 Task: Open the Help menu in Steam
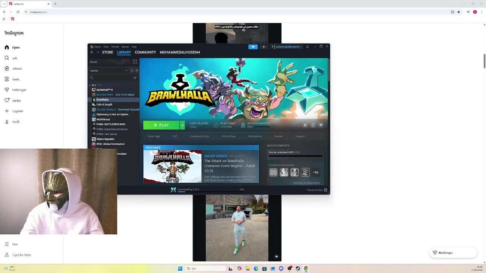pos(134,47)
